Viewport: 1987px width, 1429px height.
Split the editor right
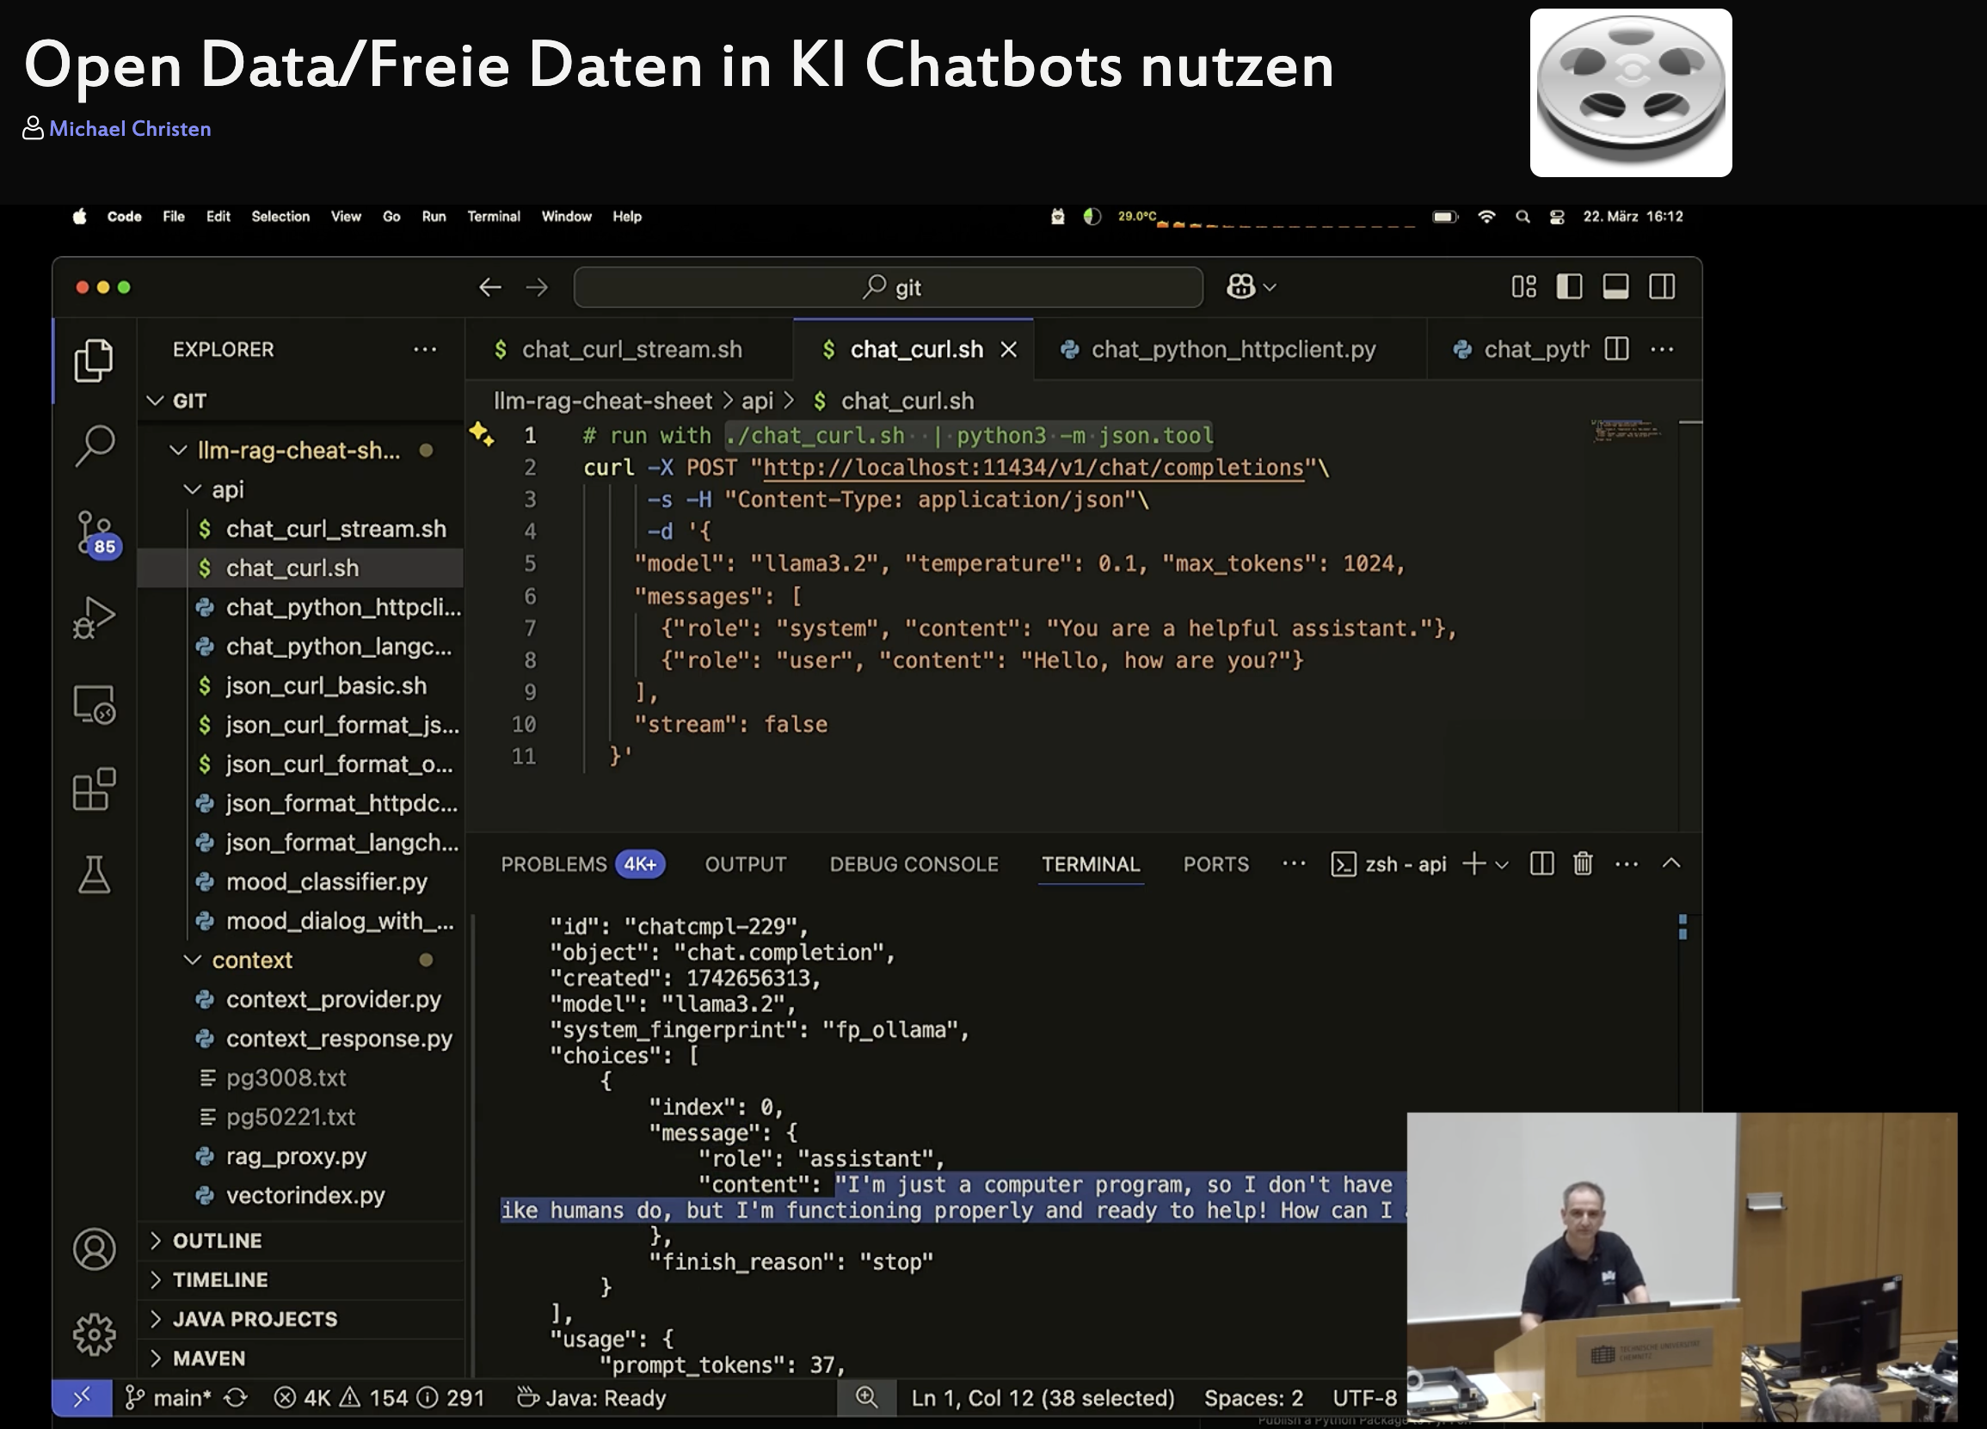[1616, 349]
